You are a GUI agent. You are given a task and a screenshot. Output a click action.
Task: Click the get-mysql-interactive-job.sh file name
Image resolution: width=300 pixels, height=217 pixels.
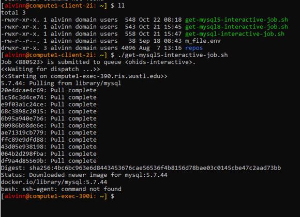click(235, 34)
